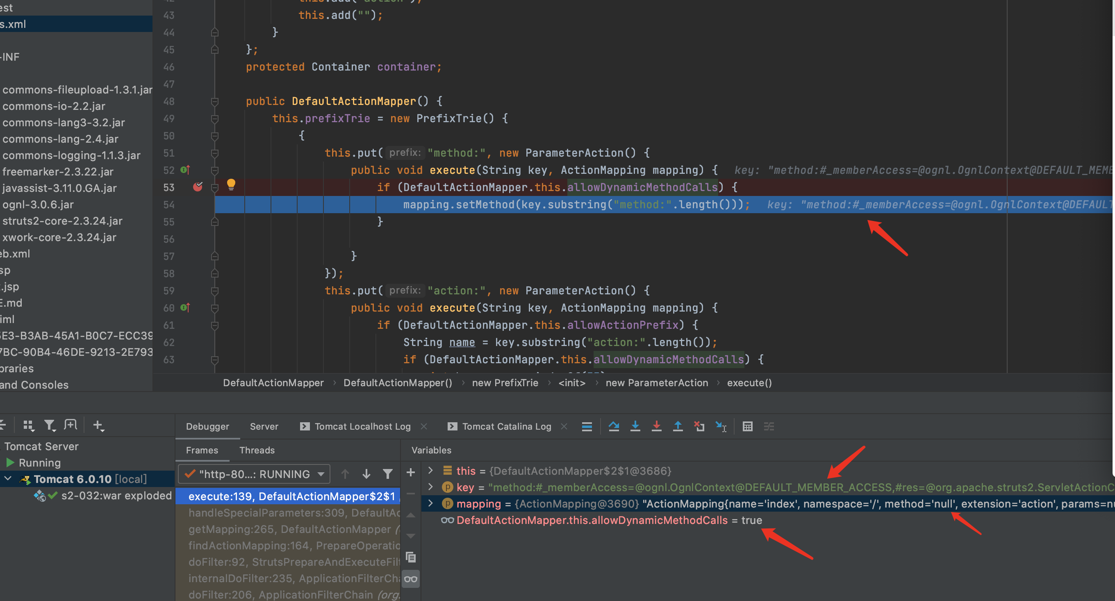Click the execute() breadcrumb
Viewport: 1115px width, 601px height.
[749, 383]
